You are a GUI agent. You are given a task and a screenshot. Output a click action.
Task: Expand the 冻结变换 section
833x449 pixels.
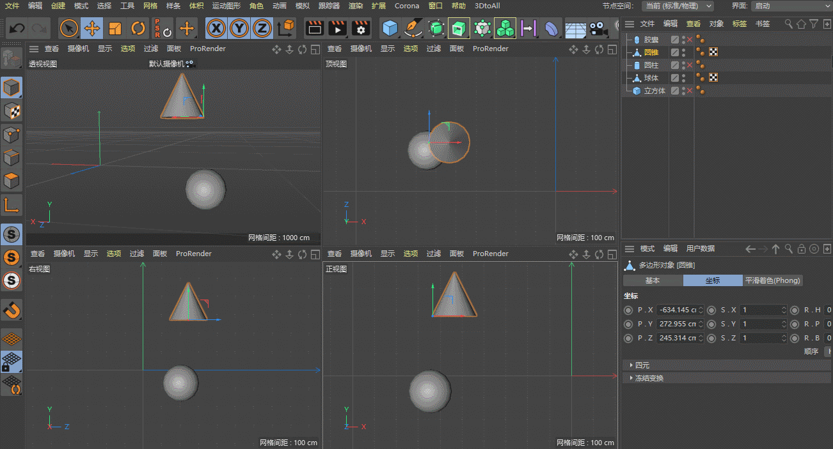coord(648,378)
